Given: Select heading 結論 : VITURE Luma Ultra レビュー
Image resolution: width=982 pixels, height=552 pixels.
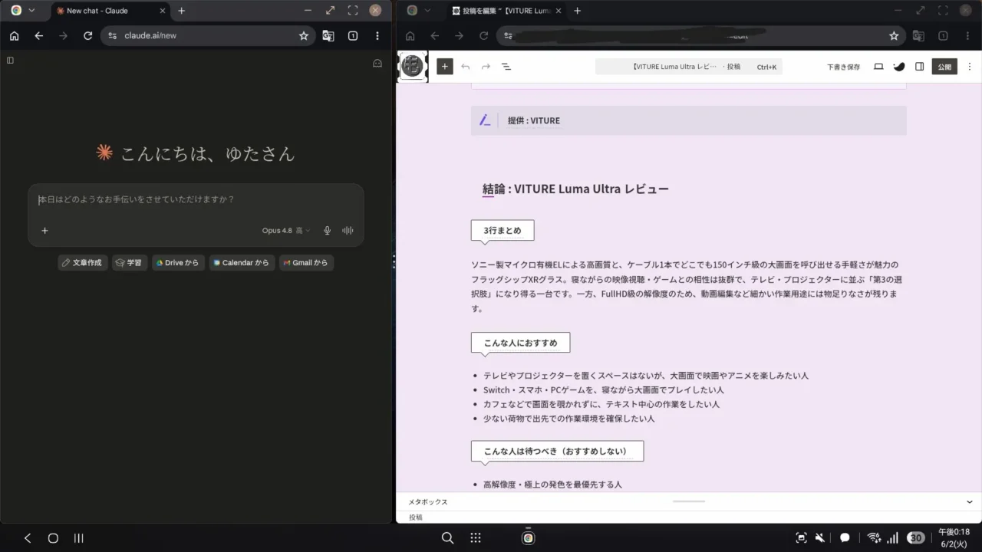Looking at the screenshot, I should pyautogui.click(x=575, y=189).
